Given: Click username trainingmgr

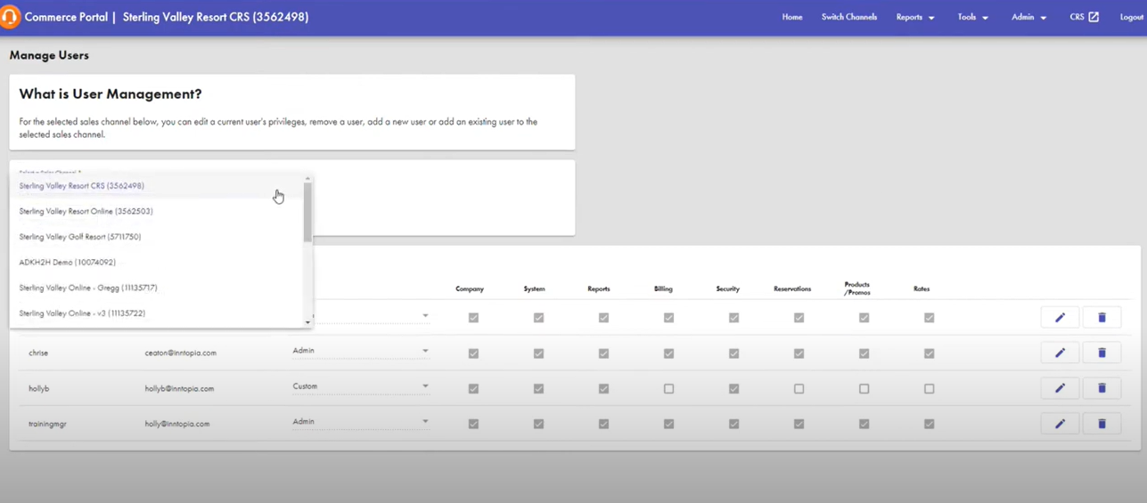Looking at the screenshot, I should tap(47, 424).
